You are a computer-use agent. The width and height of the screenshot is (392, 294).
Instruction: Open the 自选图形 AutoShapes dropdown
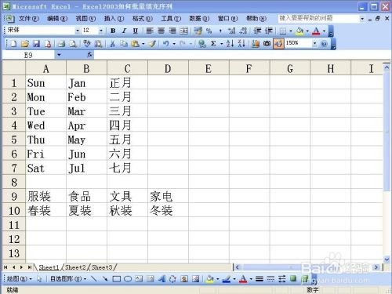tap(68, 279)
